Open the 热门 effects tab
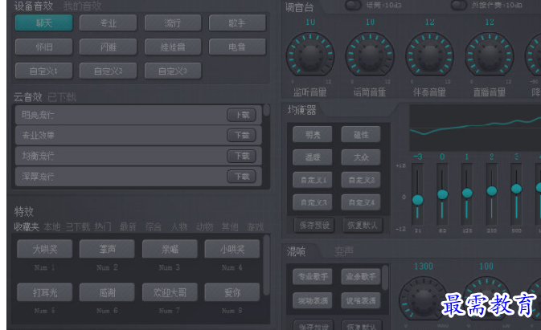 (103, 226)
